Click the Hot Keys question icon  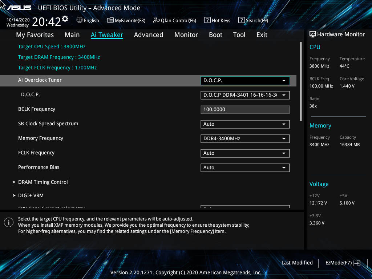207,20
